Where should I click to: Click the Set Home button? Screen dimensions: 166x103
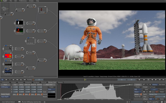click(x=162, y=85)
